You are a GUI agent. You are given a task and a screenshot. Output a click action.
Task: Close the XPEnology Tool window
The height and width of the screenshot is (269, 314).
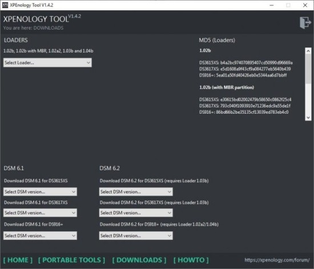coord(305,5)
